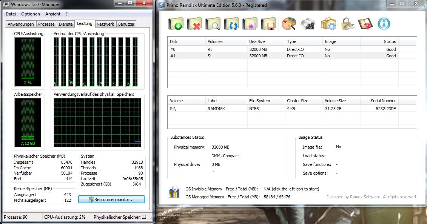Open the Optionen menu in Task-Manager
Image resolution: width=427 pixels, height=224 pixels.
click(31, 14)
